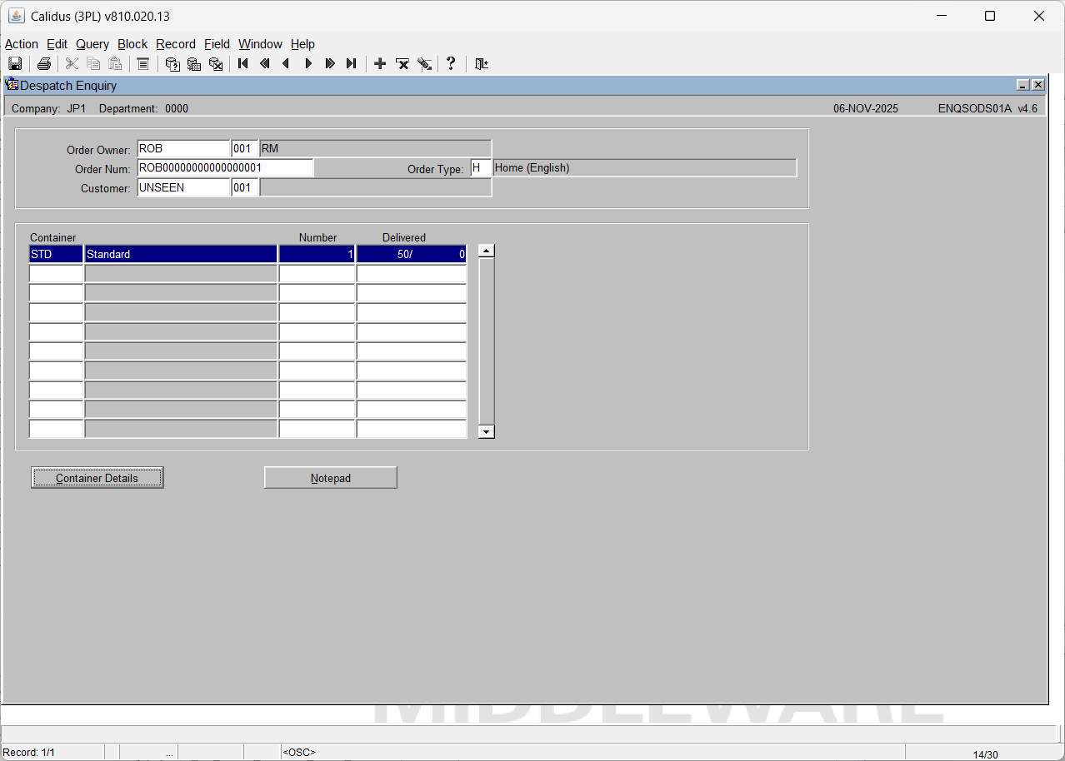Jump to last record with toolbar arrow
Viewport: 1065px width, 761px height.
352,64
